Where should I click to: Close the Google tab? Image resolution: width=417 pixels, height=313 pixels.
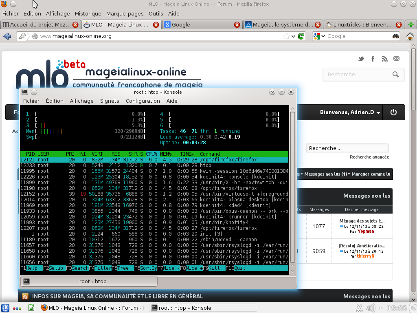pyautogui.click(x=237, y=25)
